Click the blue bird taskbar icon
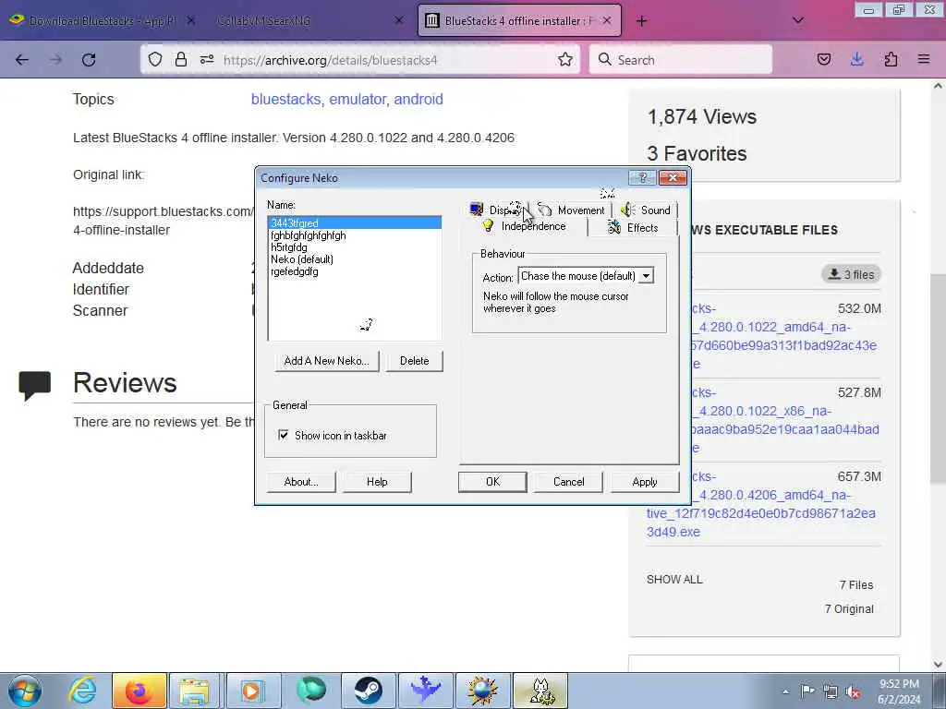Screen dimensions: 946x709 [x=425, y=691]
